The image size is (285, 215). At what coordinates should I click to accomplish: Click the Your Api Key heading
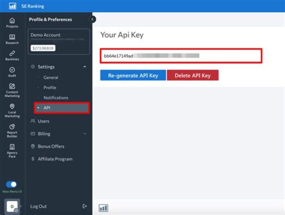pos(122,35)
